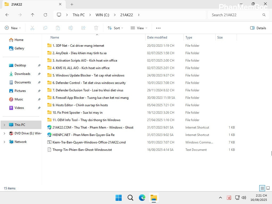The image size is (272, 204).
Task: Expand the Network tree item
Action: point(4,142)
